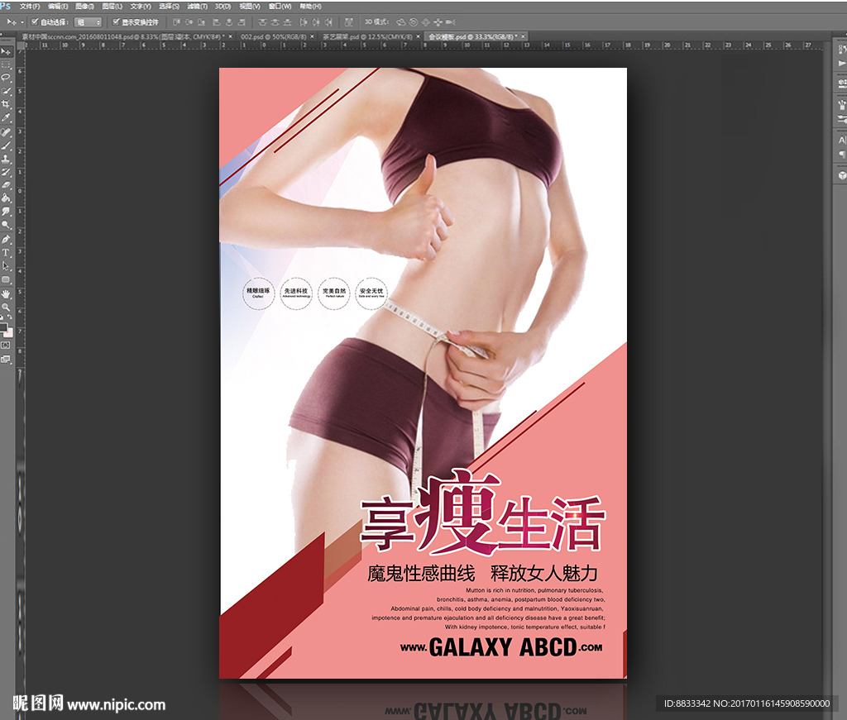Select the Move tool in the toolbox
Viewport: 847px width, 720px height.
[x=6, y=52]
